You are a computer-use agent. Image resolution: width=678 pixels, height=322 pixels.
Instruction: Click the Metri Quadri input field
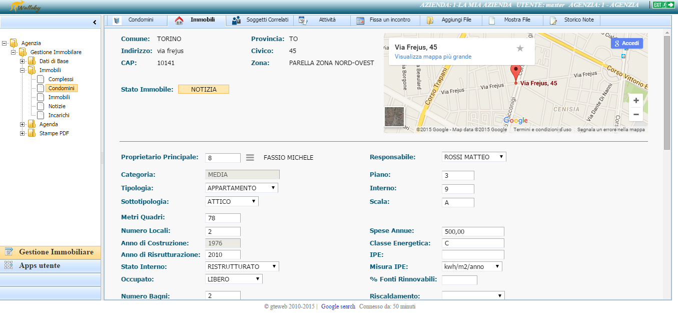[223, 218]
